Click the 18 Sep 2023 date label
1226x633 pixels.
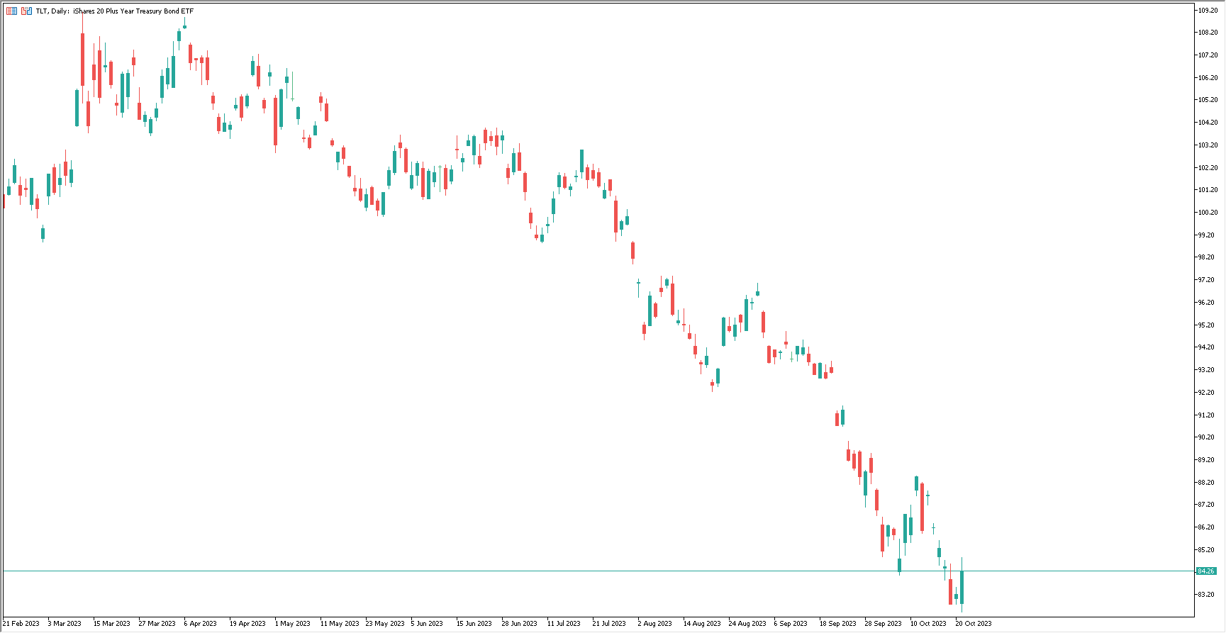(838, 624)
